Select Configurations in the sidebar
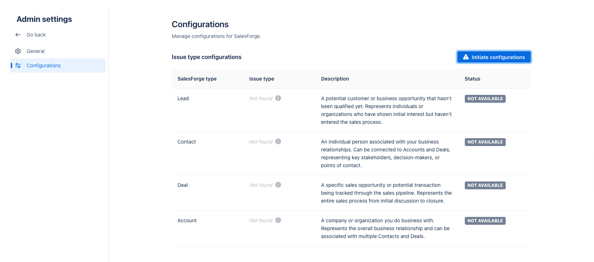Image resolution: width=594 pixels, height=262 pixels. coord(43,65)
